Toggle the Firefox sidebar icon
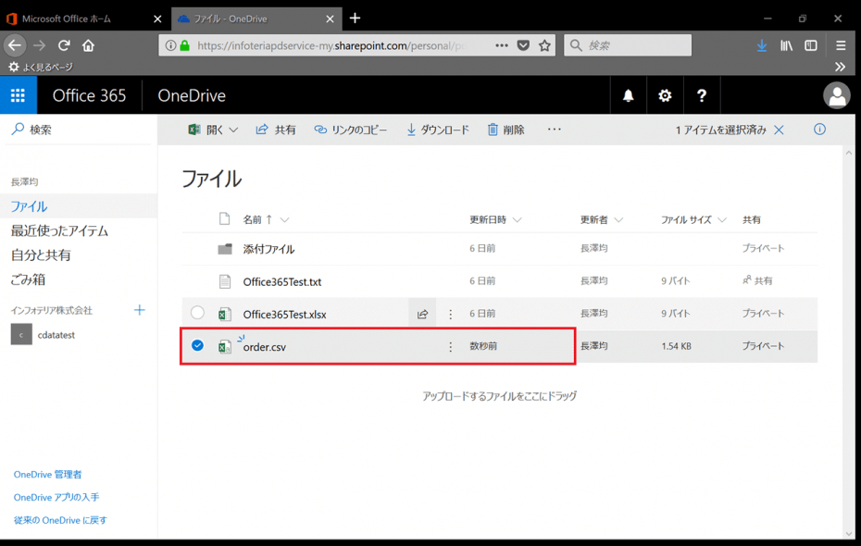Image resolution: width=861 pixels, height=546 pixels. [811, 45]
